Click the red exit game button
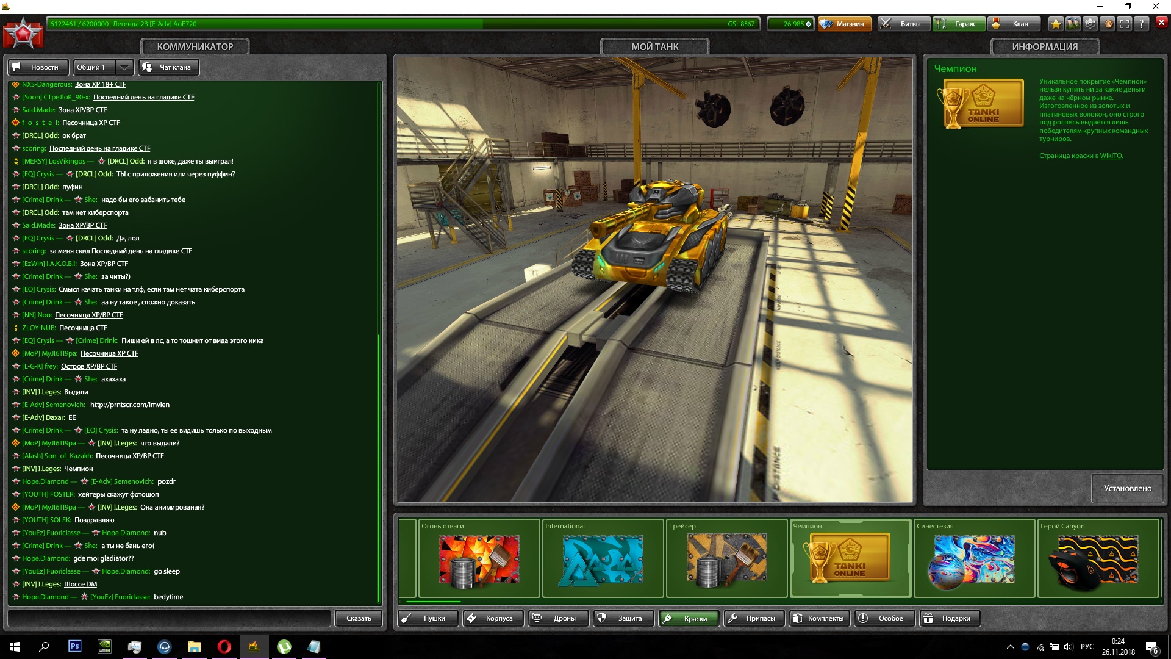Image resolution: width=1171 pixels, height=659 pixels. (1161, 23)
